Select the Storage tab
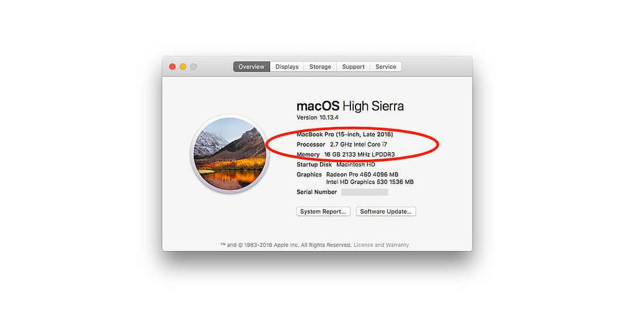633x333 pixels. coord(320,67)
